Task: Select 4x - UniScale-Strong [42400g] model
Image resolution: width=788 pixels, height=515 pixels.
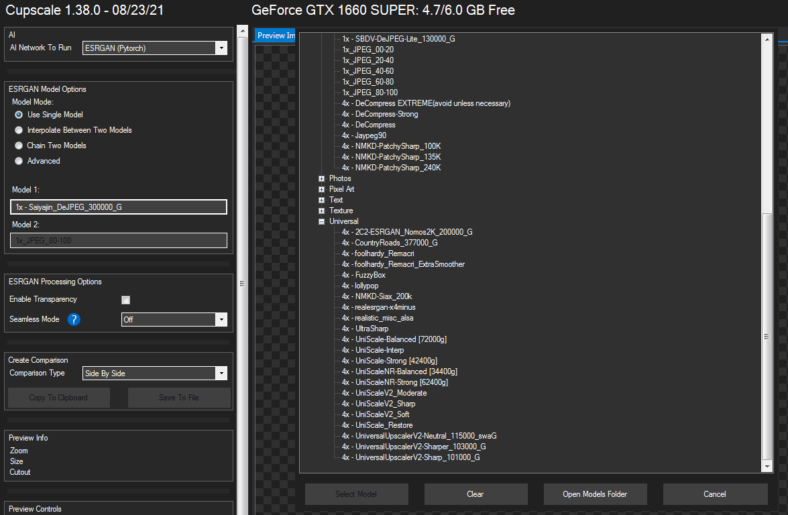Action: [x=390, y=361]
